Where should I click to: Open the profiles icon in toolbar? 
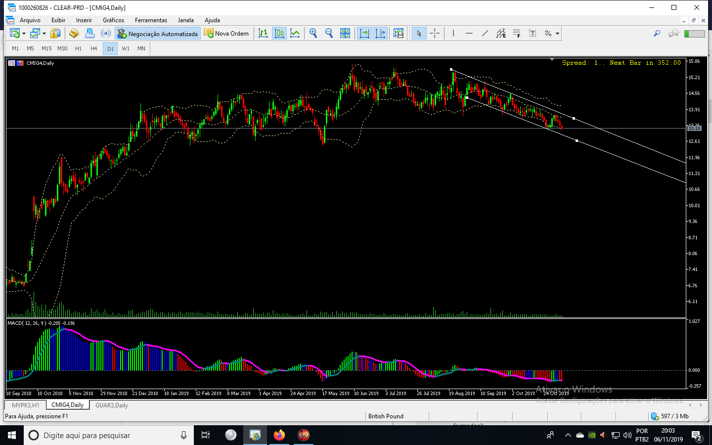pos(35,34)
